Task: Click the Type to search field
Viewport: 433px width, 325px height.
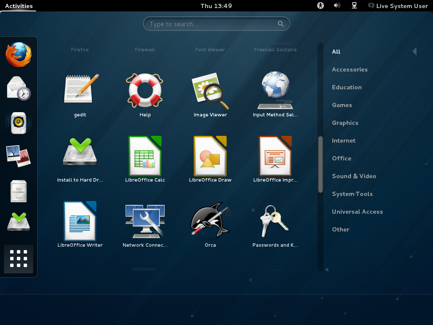Action: click(x=216, y=24)
